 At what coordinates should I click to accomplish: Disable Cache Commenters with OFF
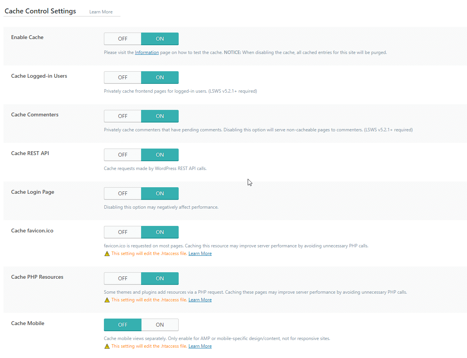click(x=123, y=116)
